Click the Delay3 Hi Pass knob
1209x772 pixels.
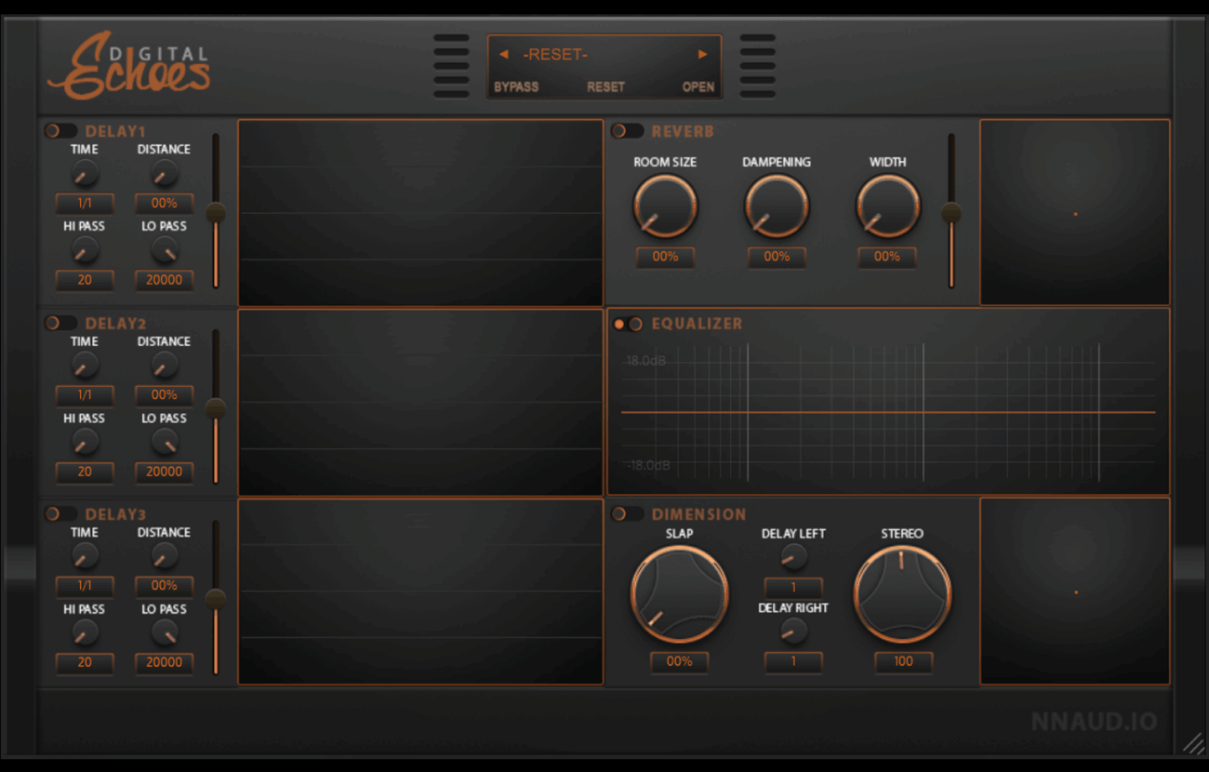pos(85,632)
